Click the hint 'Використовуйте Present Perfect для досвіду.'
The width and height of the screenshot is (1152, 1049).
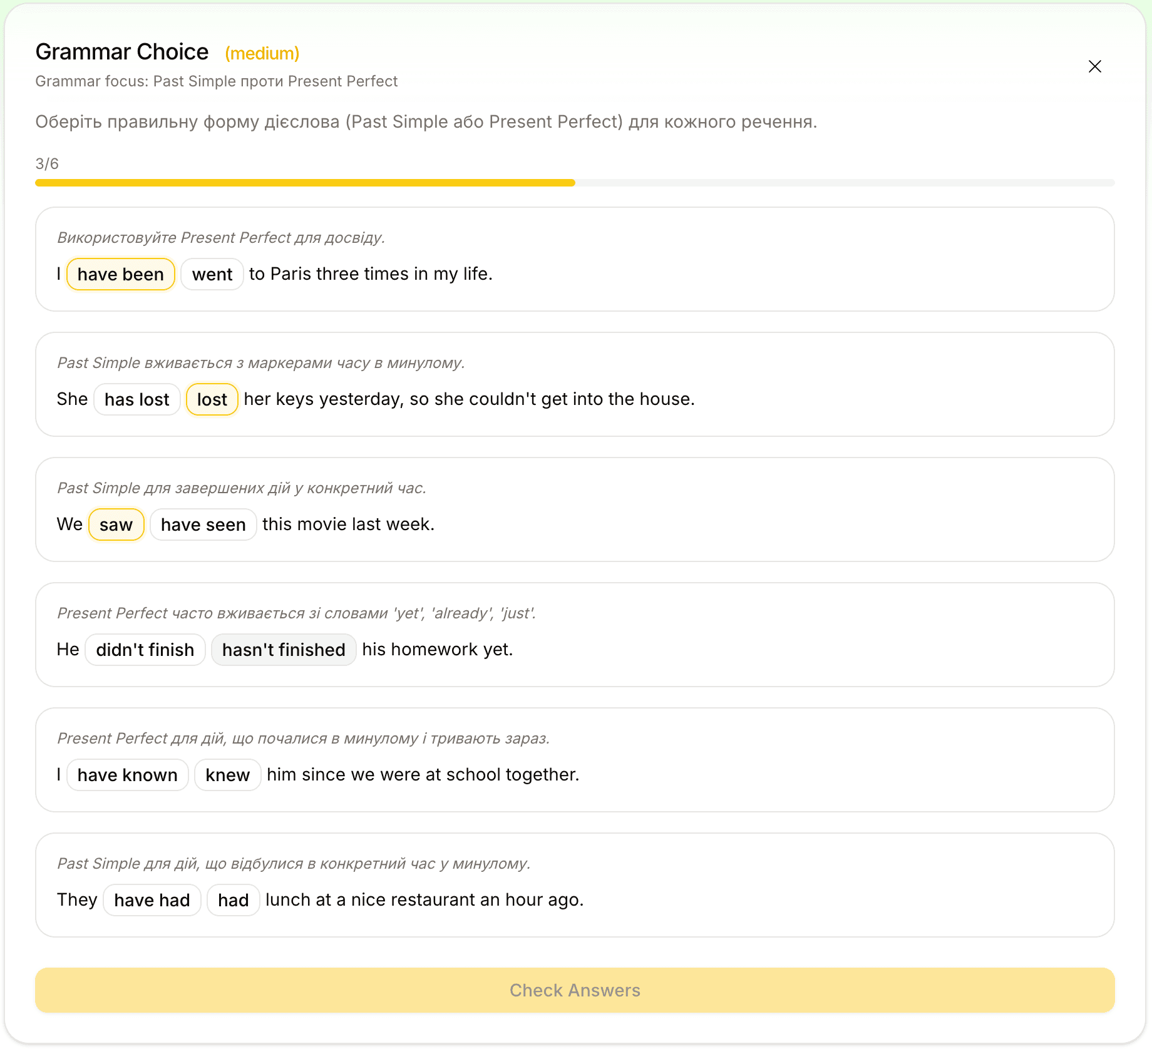[x=221, y=238]
